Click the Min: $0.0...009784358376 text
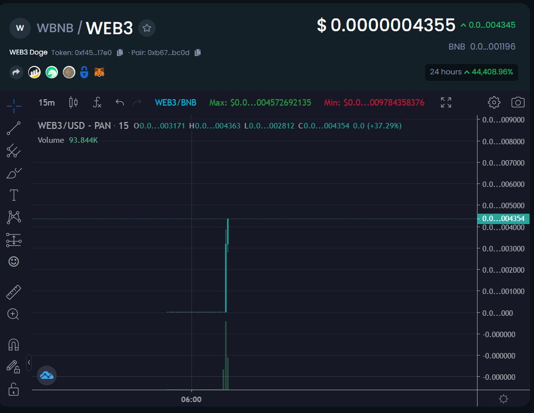This screenshot has height=413, width=534. 374,103
